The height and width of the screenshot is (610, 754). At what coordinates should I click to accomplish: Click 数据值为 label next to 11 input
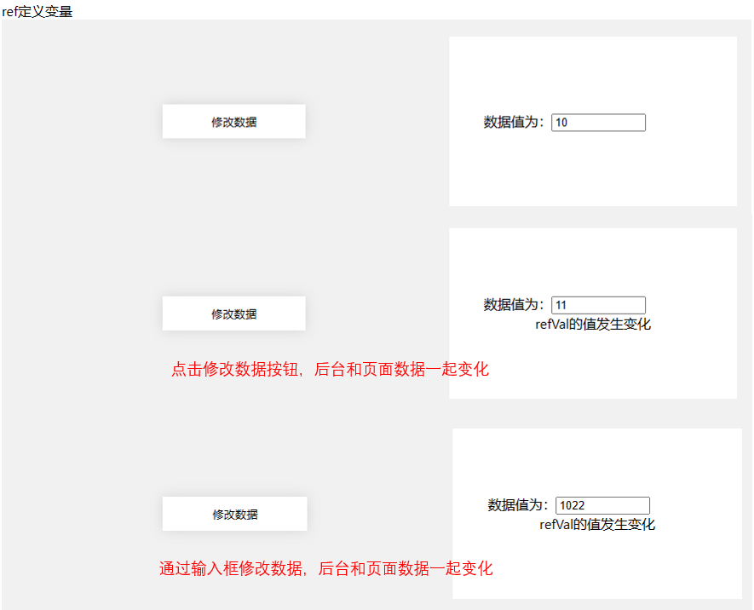514,305
